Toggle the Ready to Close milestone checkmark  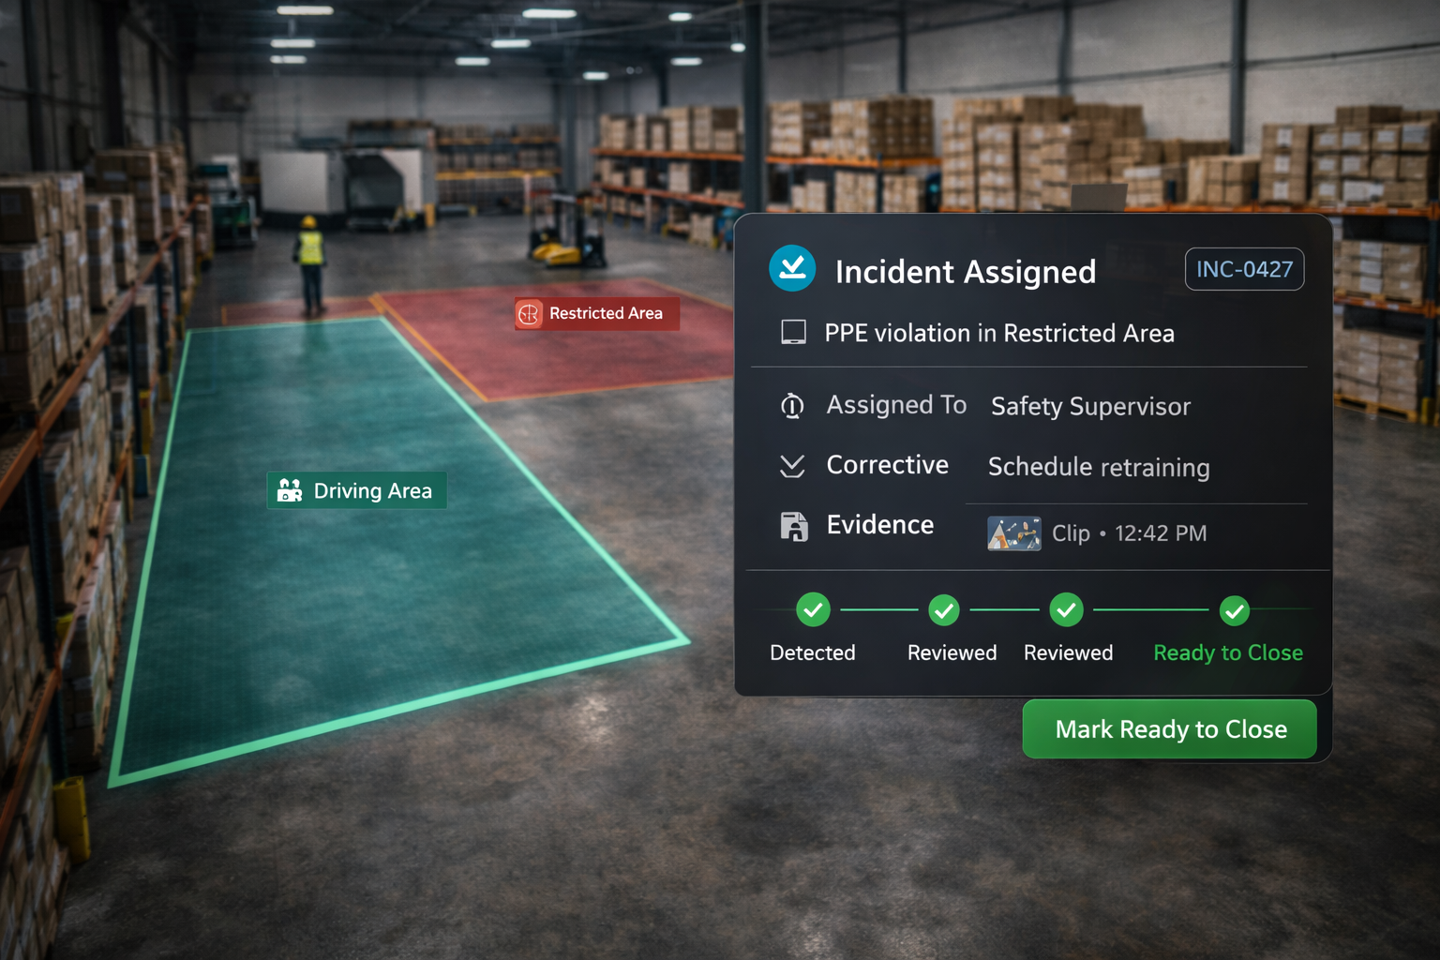[1235, 609]
